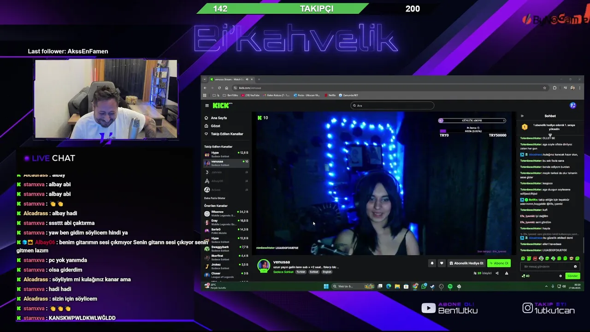Open WhatsApp from the taskbar
Viewport: 590px width, 332px height.
click(x=424, y=286)
